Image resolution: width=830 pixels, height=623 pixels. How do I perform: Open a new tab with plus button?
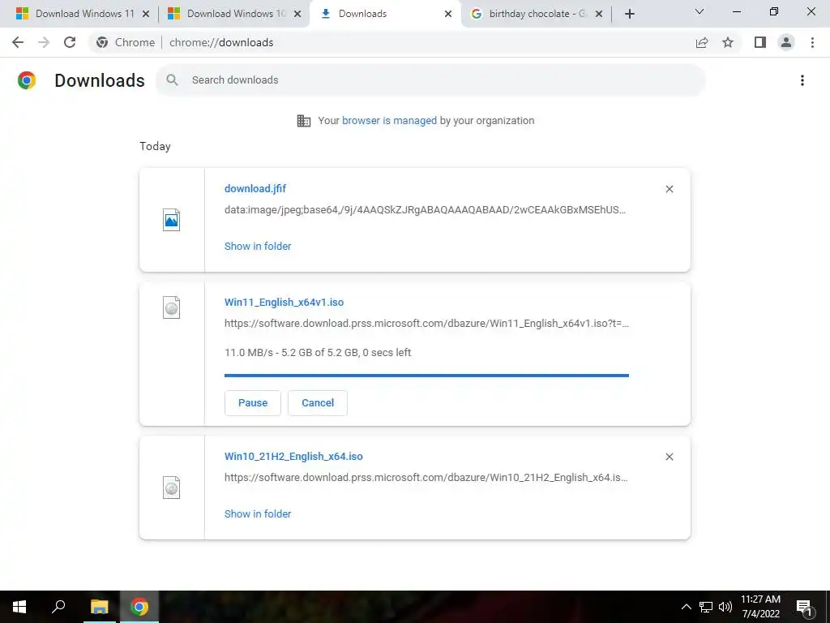(629, 14)
